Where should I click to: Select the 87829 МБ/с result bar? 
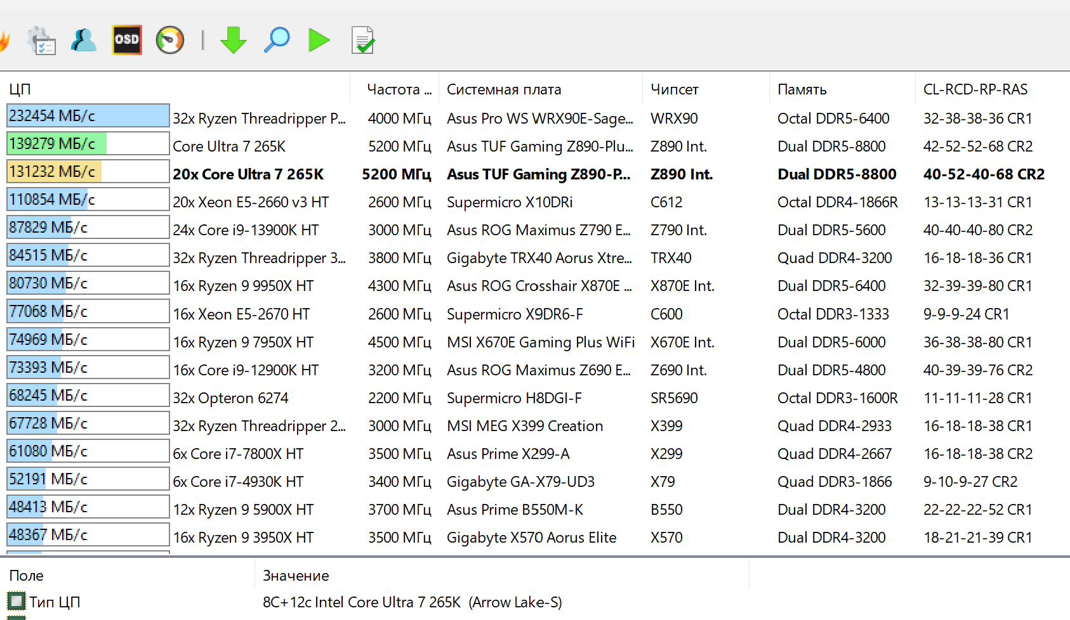[x=88, y=228]
